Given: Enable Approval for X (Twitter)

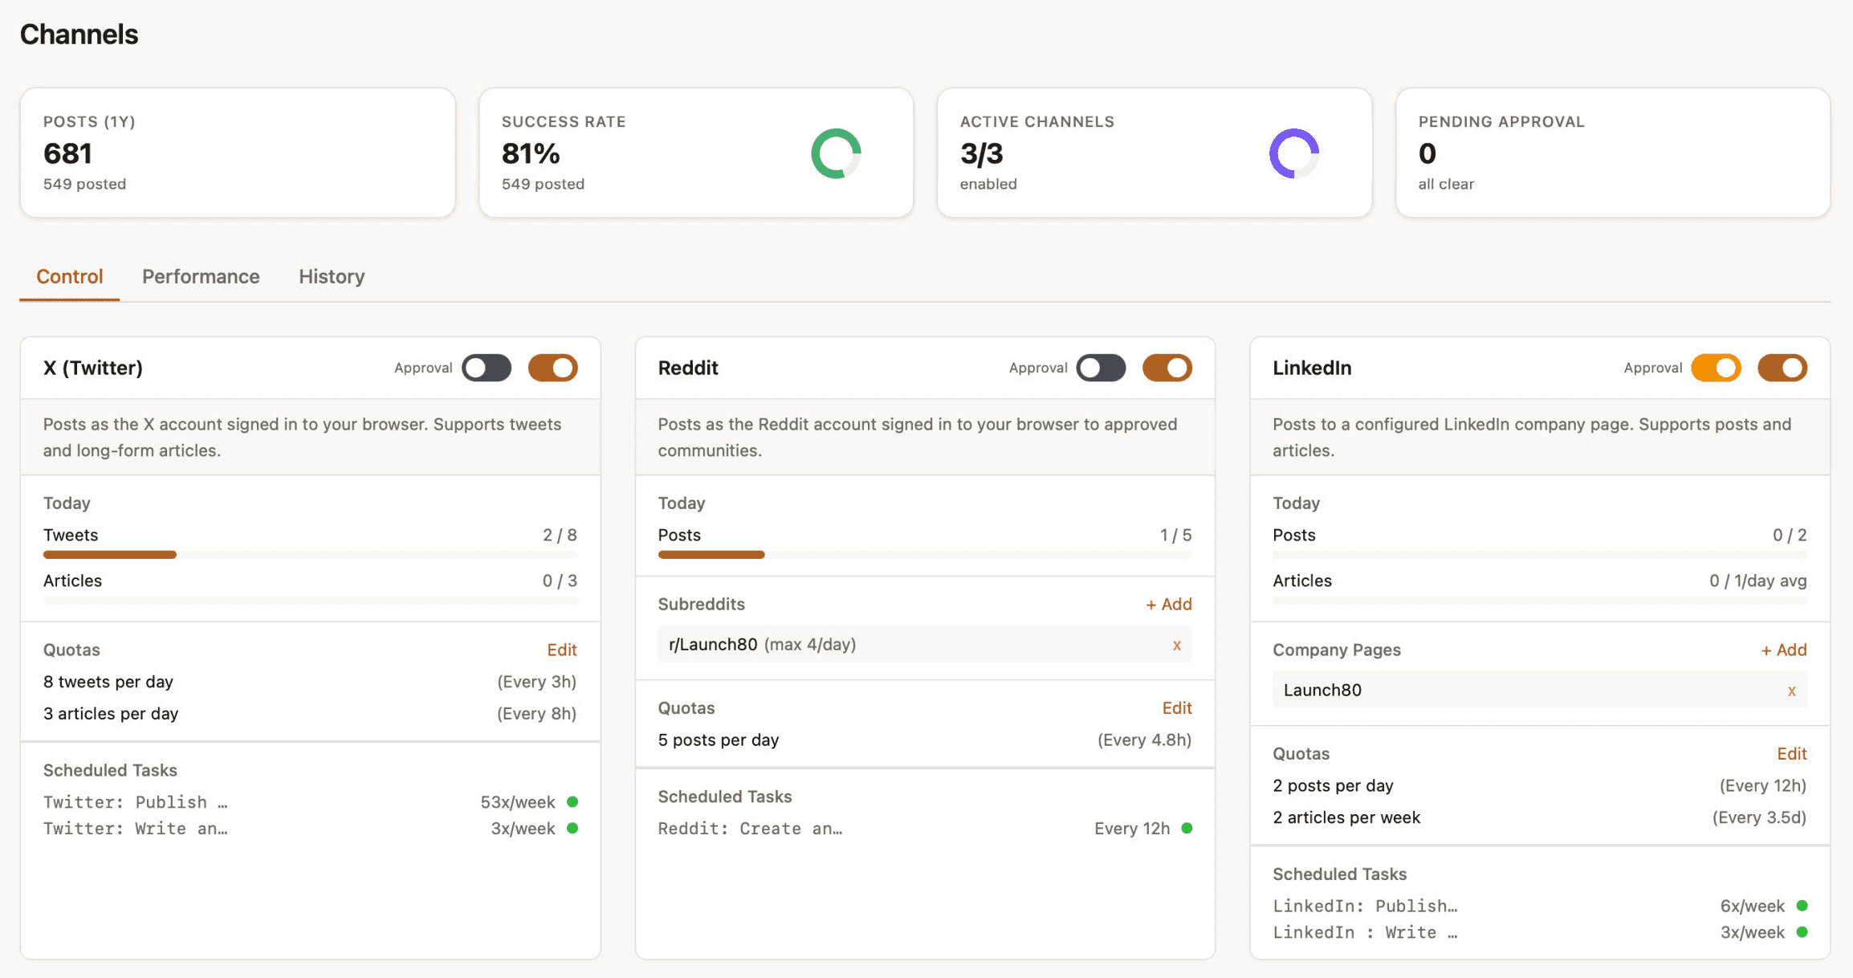Looking at the screenshot, I should (487, 368).
